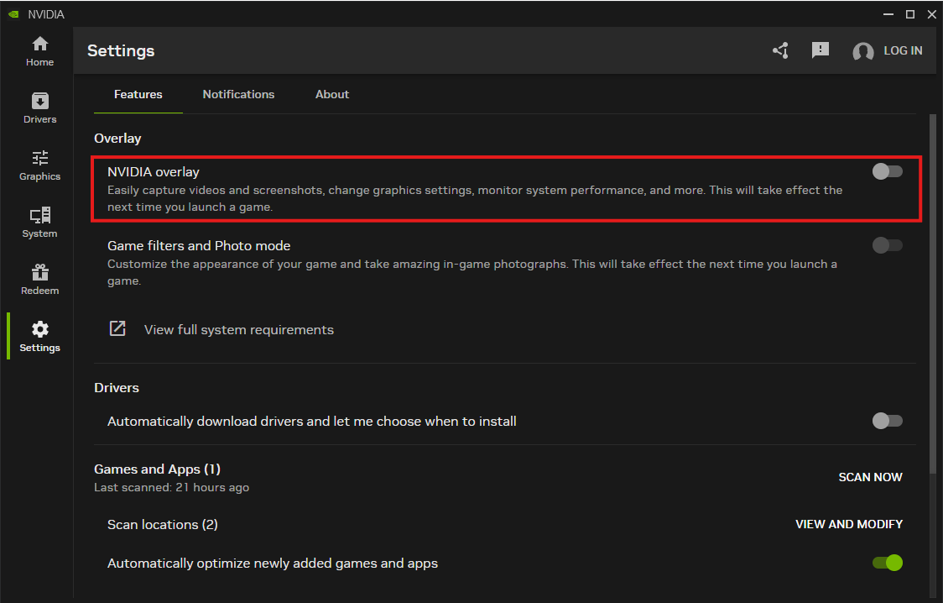Image resolution: width=943 pixels, height=603 pixels.
Task: Disable automatically optimize new games toggle
Action: pos(888,563)
